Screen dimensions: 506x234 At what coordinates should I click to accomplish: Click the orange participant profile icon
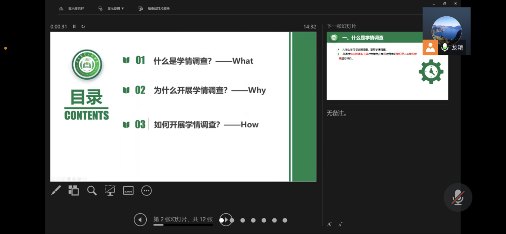tap(430, 47)
